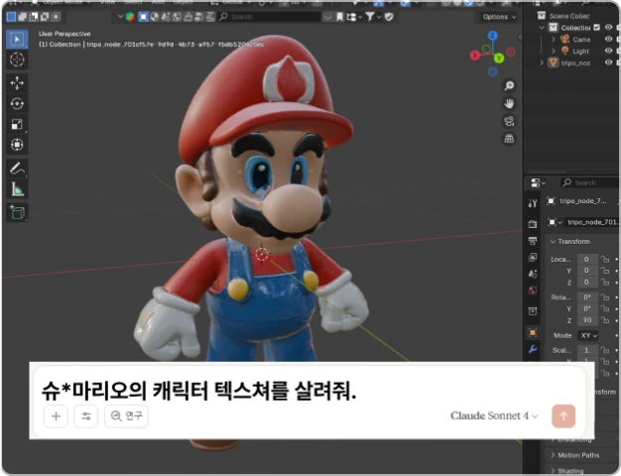The width and height of the screenshot is (621, 476).
Task: Click the green Y axis gizmo
Action: click(499, 59)
